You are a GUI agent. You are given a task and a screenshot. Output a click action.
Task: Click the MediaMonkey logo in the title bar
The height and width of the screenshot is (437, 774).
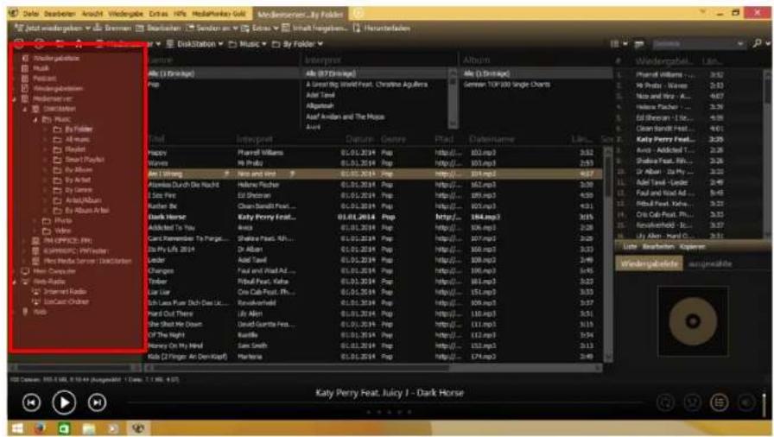14,13
